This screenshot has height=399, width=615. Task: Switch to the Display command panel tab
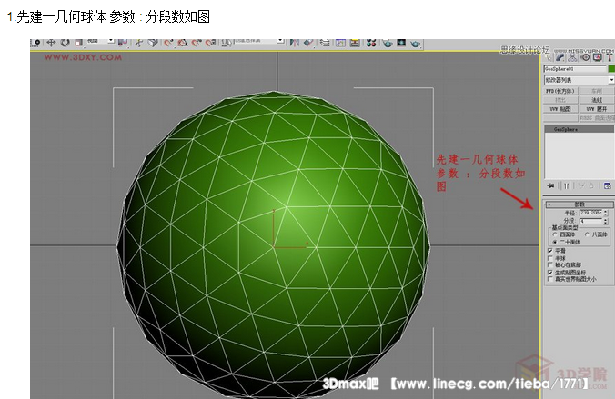click(x=598, y=57)
